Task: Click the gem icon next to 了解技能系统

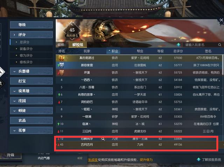Action: pyautogui.click(x=198, y=159)
